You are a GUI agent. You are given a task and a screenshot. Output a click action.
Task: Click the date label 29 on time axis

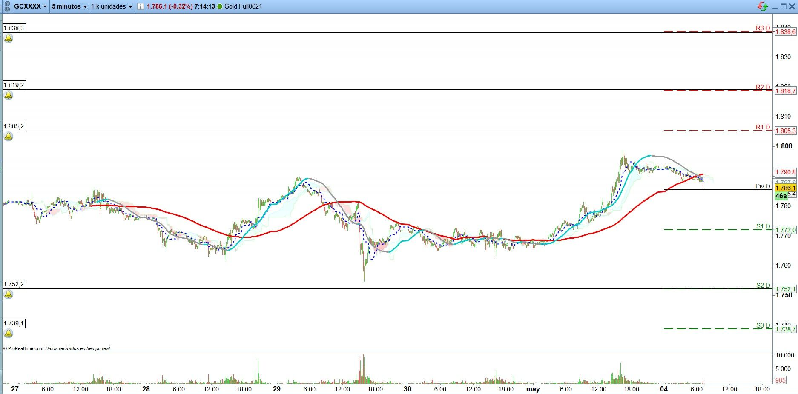coord(277,389)
